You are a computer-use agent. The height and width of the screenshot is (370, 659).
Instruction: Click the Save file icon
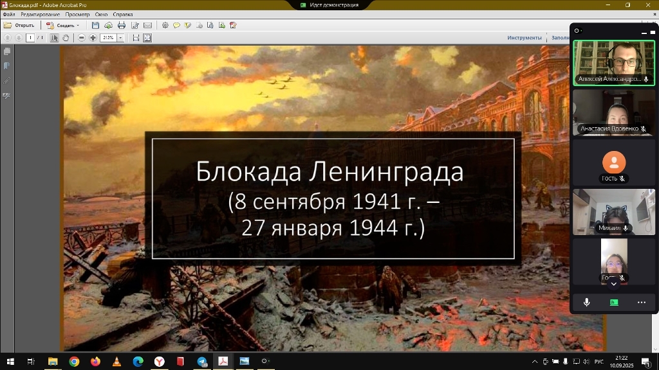(x=95, y=26)
